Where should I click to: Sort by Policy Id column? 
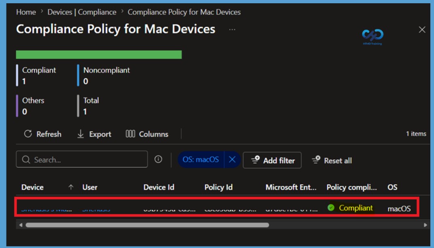[218, 187]
